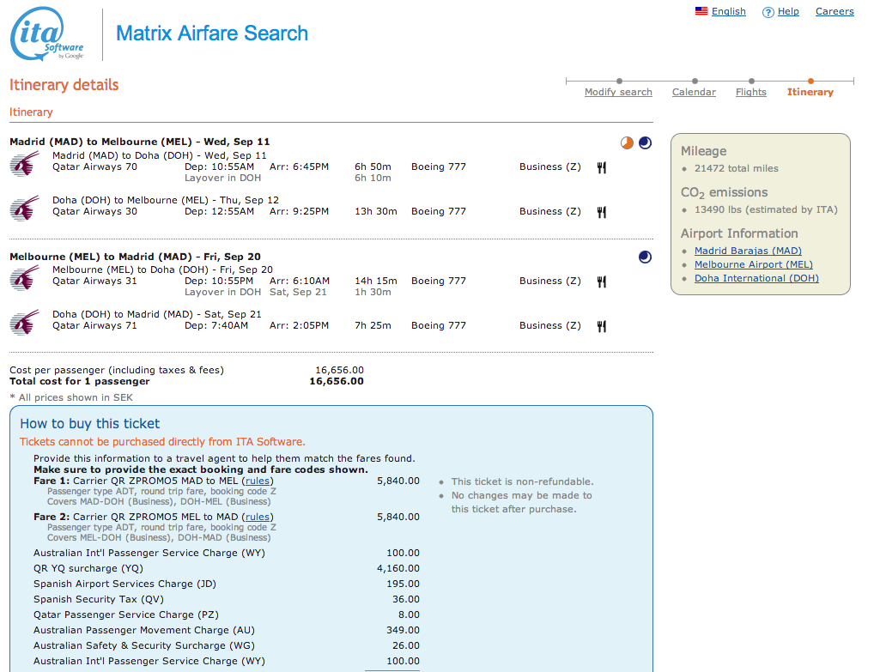The image size is (880, 672).
Task: Click the meal icon for Qatar Airways 70
Action: pyautogui.click(x=602, y=167)
